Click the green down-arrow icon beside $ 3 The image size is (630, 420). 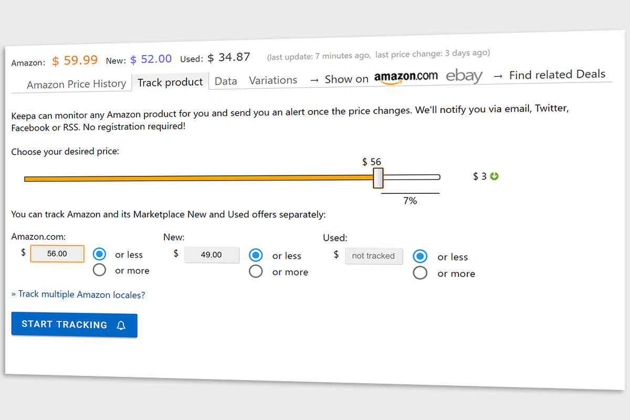(x=494, y=176)
